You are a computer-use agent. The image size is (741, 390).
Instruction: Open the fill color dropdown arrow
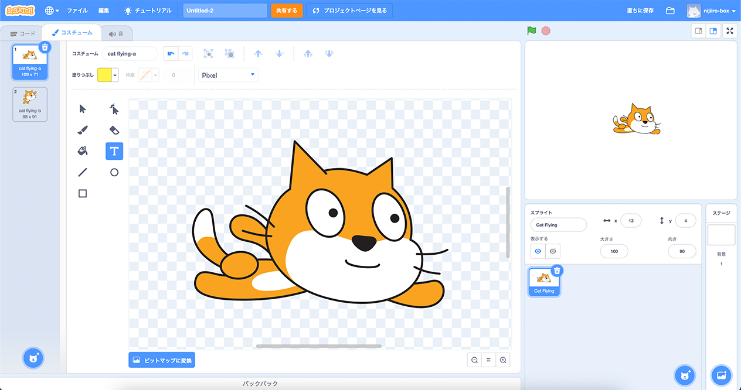pos(115,75)
